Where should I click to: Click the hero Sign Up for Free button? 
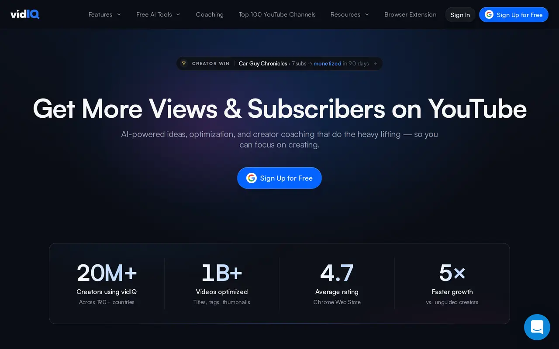click(x=279, y=178)
